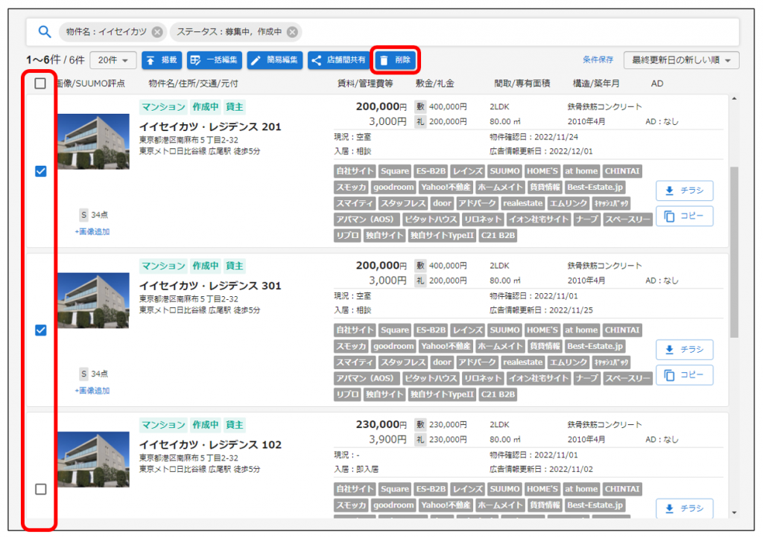Image resolution: width=763 pixels, height=538 pixels.
Task: Download チラシ for レジデンス 102
Action: click(x=684, y=508)
